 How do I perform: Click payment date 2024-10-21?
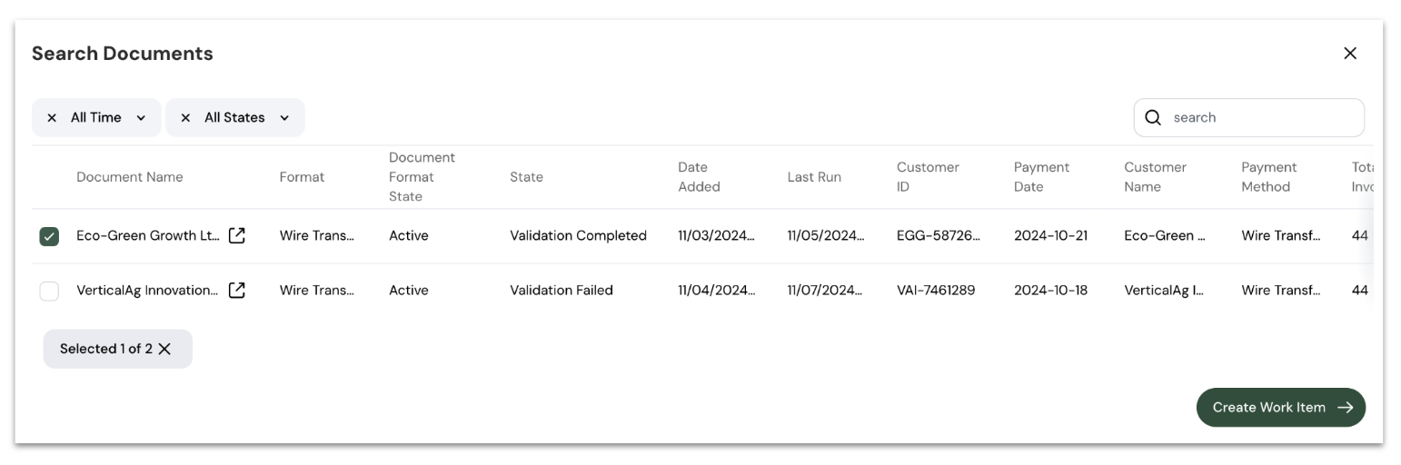(x=1050, y=235)
